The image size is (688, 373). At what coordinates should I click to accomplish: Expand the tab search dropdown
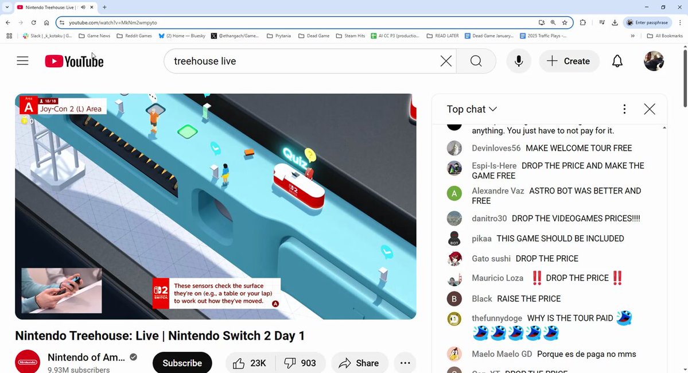point(7,7)
